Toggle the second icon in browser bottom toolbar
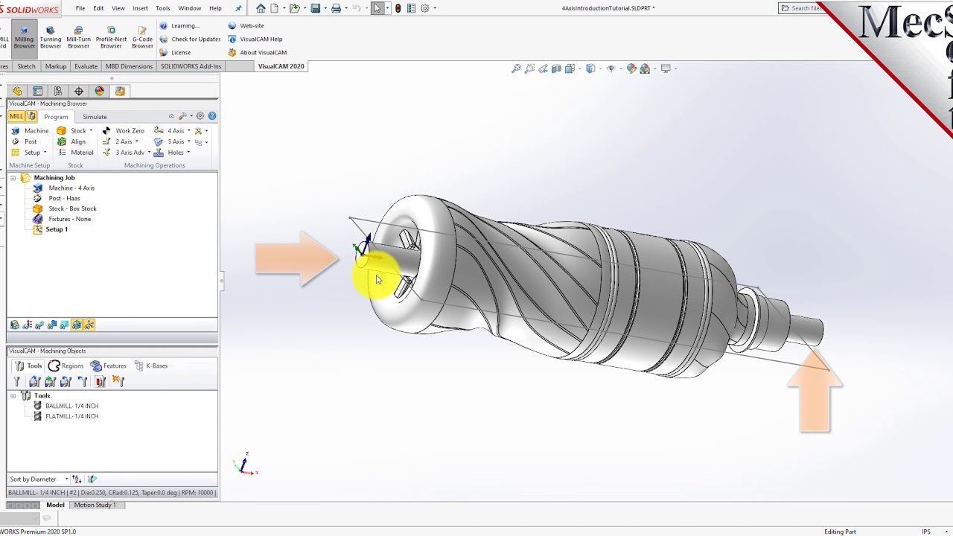953x536 pixels. (x=27, y=325)
